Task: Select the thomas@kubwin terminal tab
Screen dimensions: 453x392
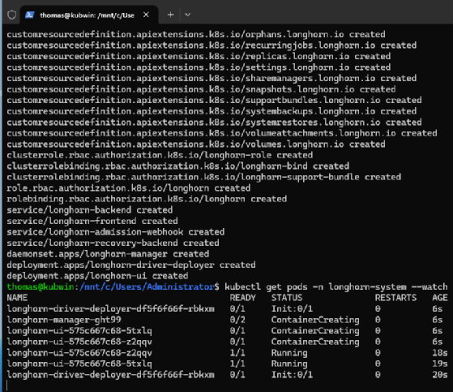Action: (x=89, y=15)
